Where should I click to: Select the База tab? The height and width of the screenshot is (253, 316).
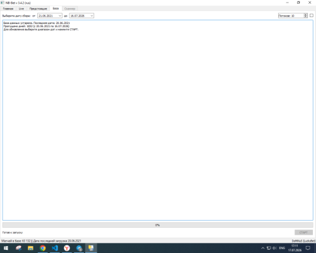pos(56,8)
